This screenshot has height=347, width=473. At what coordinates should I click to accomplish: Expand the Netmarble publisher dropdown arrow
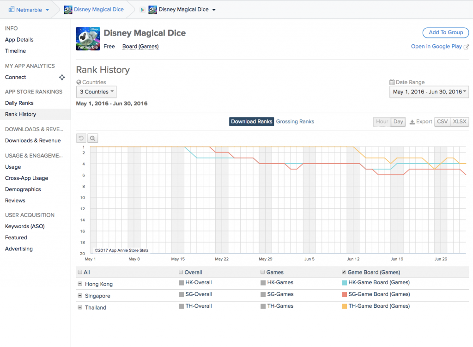[x=48, y=10]
